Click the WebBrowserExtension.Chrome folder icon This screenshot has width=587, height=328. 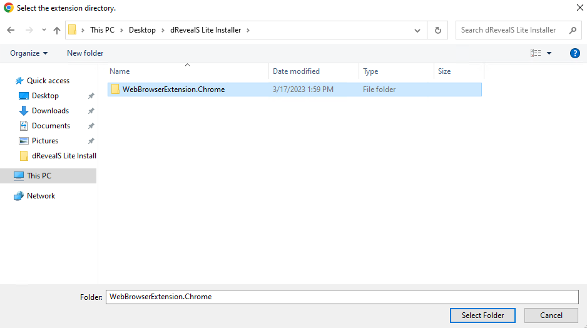[x=115, y=89]
